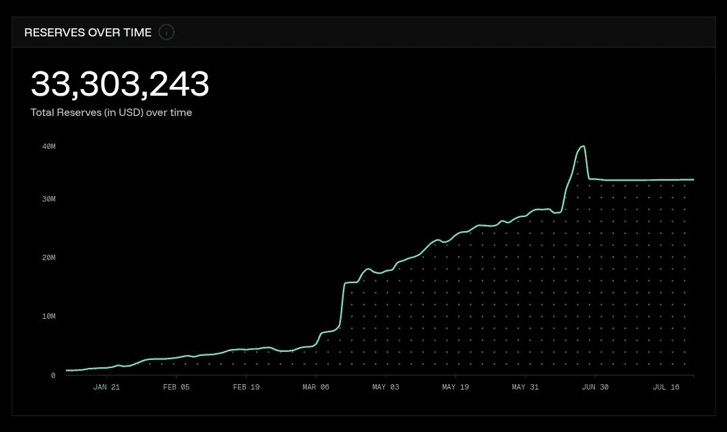Screen dimensions: 727x432
Task: Select the FEB 05 date marker
Action: click(176, 387)
